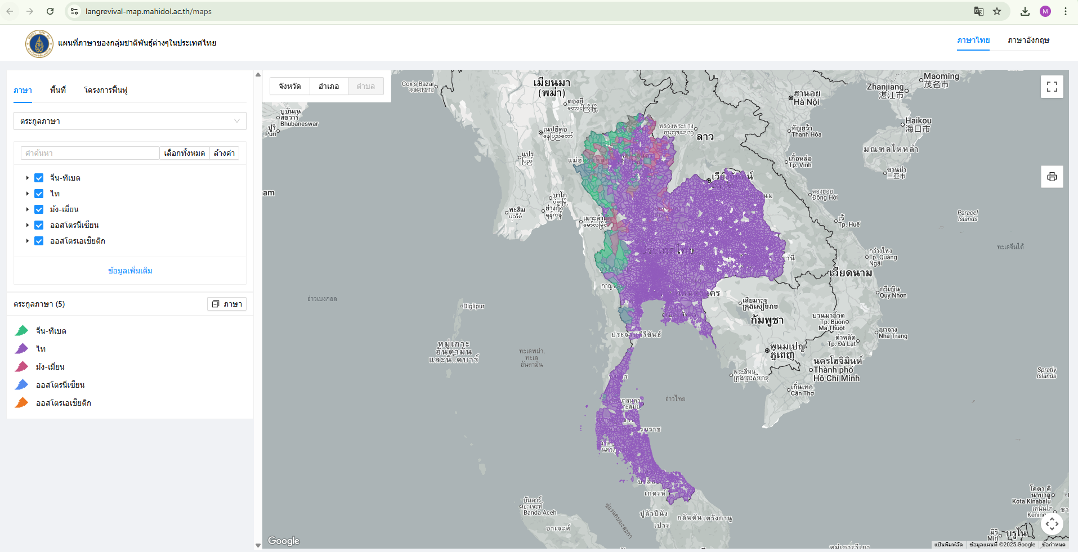Click the Mahidol University logo
The height and width of the screenshot is (552, 1078).
coord(39,43)
